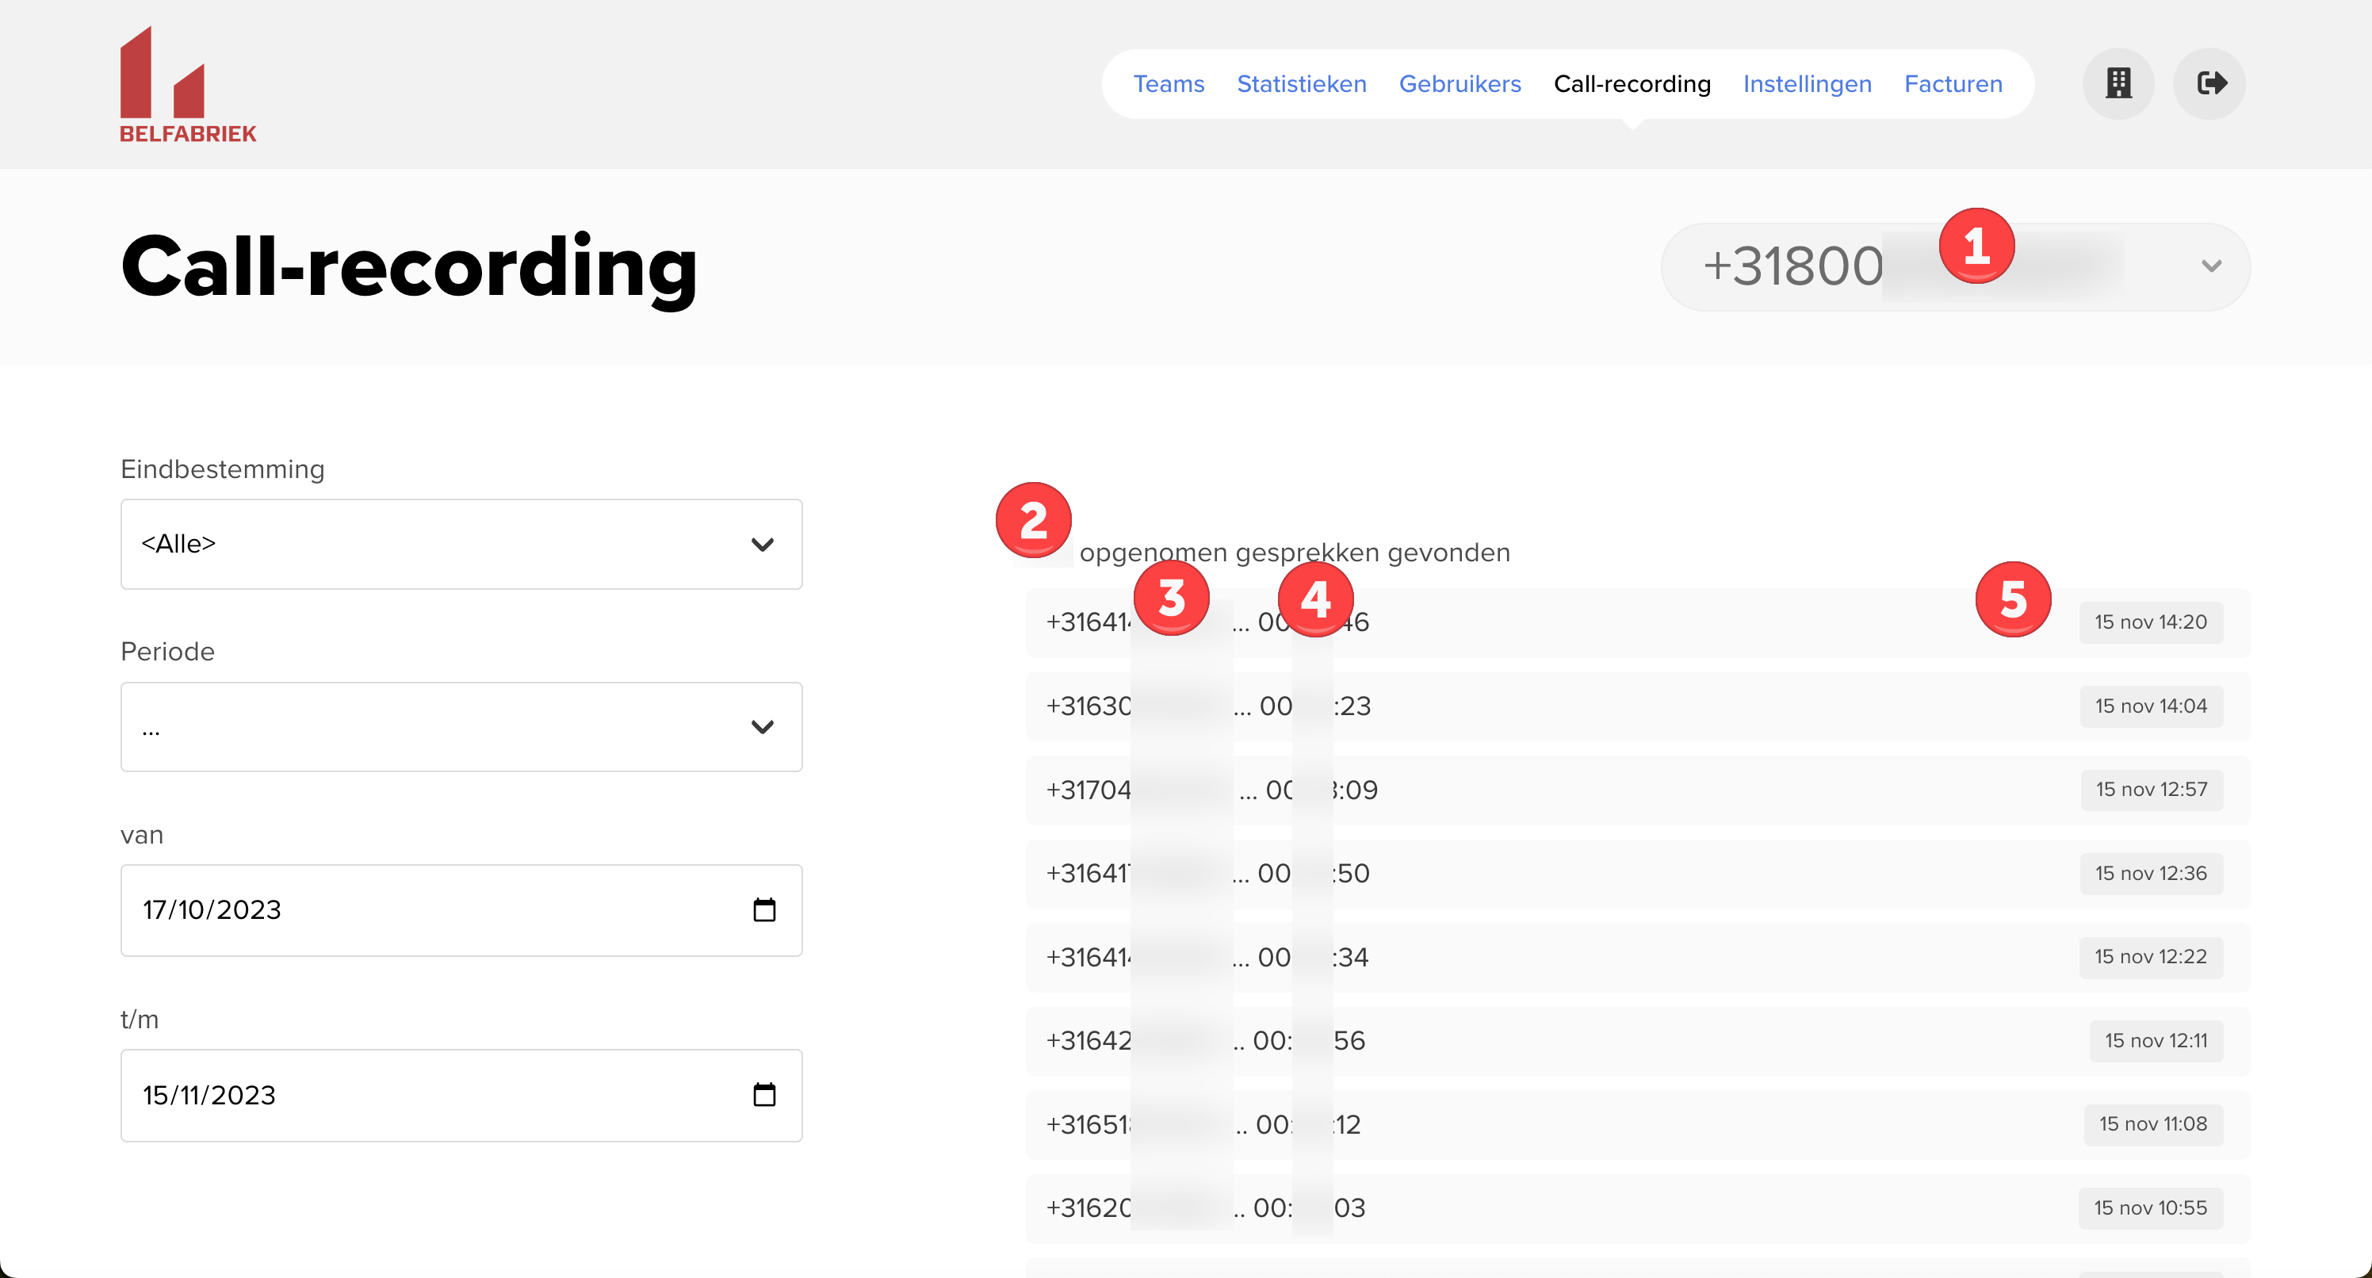Click numbered badge icon 2 near gesprekken
Viewport: 2372px width, 1278px height.
click(x=1035, y=518)
